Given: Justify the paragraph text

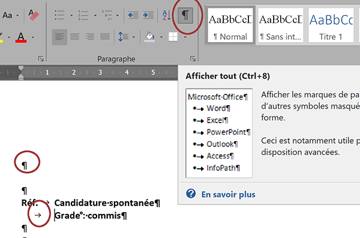Looking at the screenshot, I should (105, 37).
